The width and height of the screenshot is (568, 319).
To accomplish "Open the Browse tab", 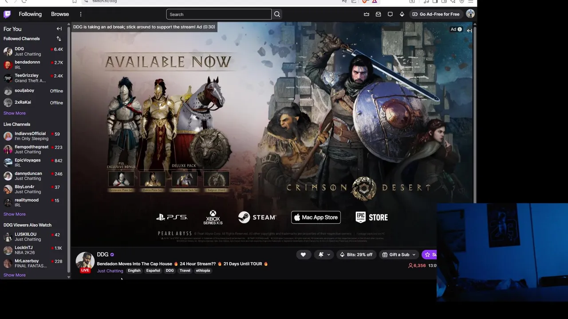I will [60, 14].
